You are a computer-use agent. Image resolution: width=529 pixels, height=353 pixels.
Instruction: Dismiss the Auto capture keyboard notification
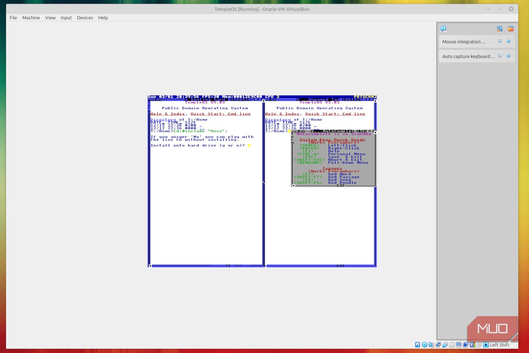(x=509, y=56)
